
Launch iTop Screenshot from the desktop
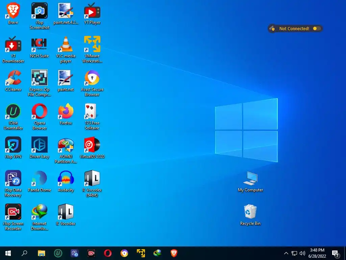40,16
